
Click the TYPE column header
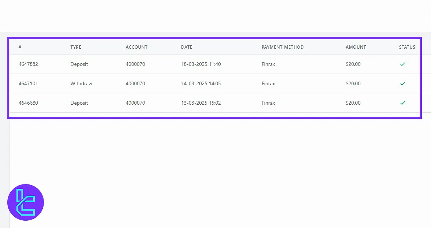(76, 47)
